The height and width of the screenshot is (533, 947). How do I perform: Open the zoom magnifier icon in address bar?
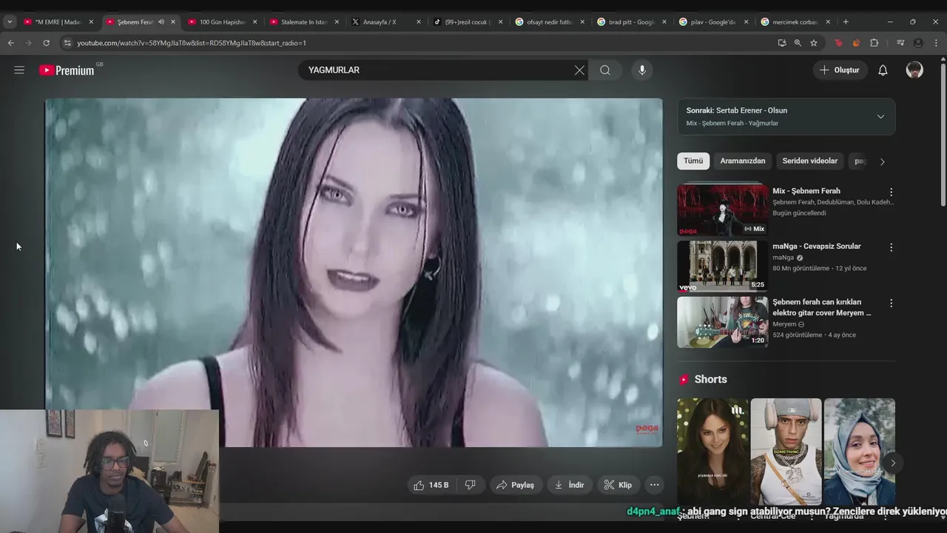(x=798, y=43)
